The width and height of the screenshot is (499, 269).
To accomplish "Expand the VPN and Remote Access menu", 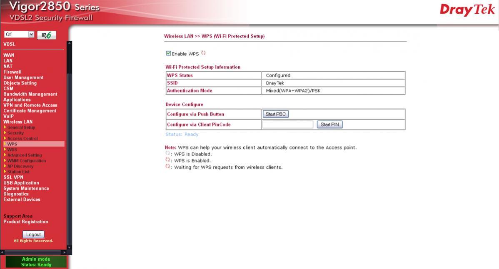I will click(30, 105).
